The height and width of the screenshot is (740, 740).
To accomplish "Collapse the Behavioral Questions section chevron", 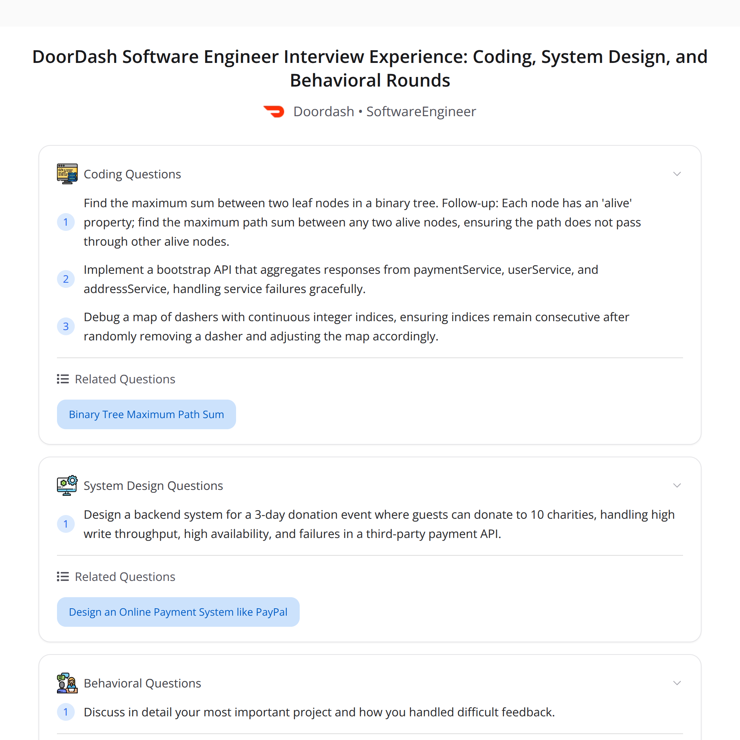I will (677, 683).
